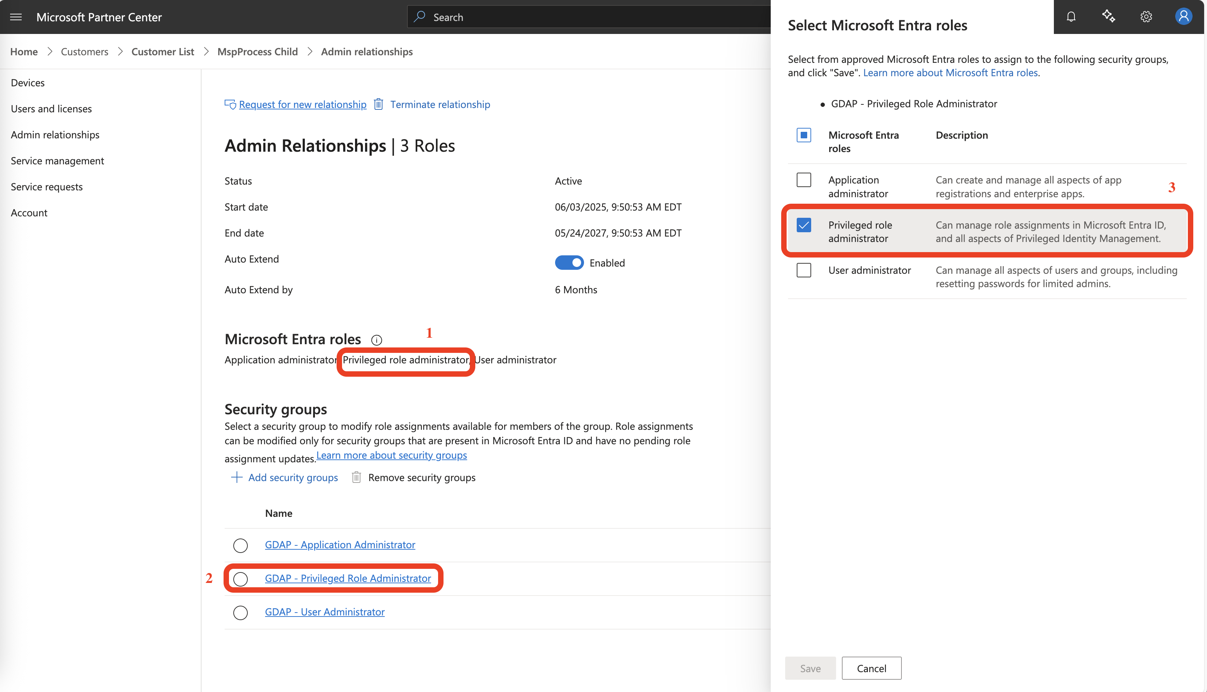Click the info icon beside Microsoft Entra roles
Screen dimensions: 1207x692
click(x=376, y=340)
